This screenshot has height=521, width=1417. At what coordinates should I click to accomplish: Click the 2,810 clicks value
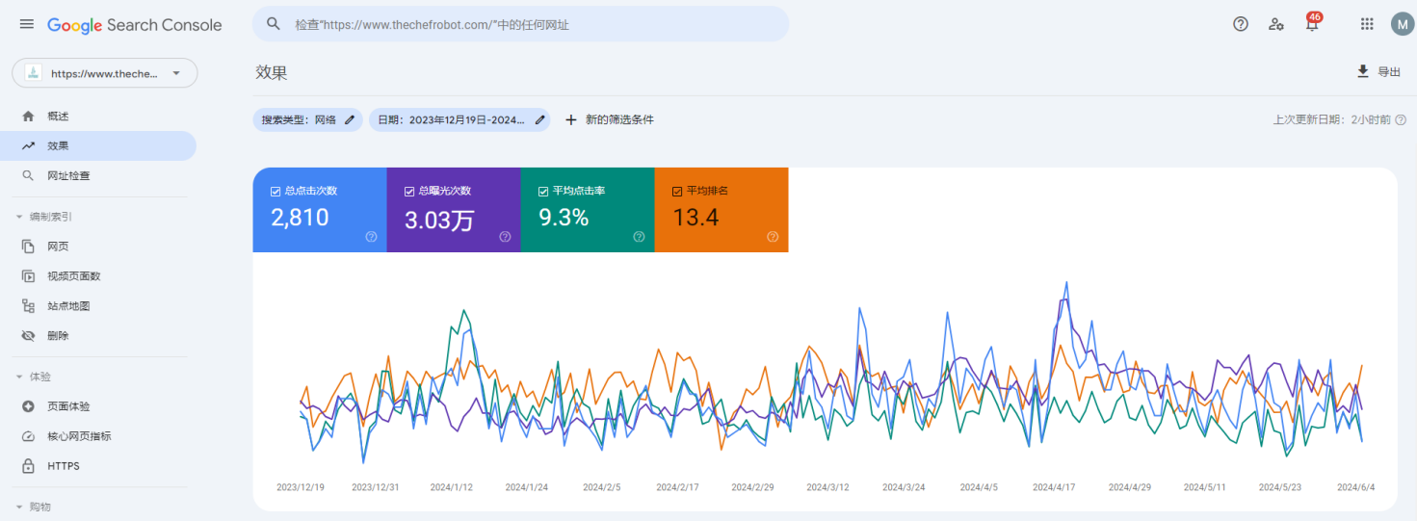(300, 218)
